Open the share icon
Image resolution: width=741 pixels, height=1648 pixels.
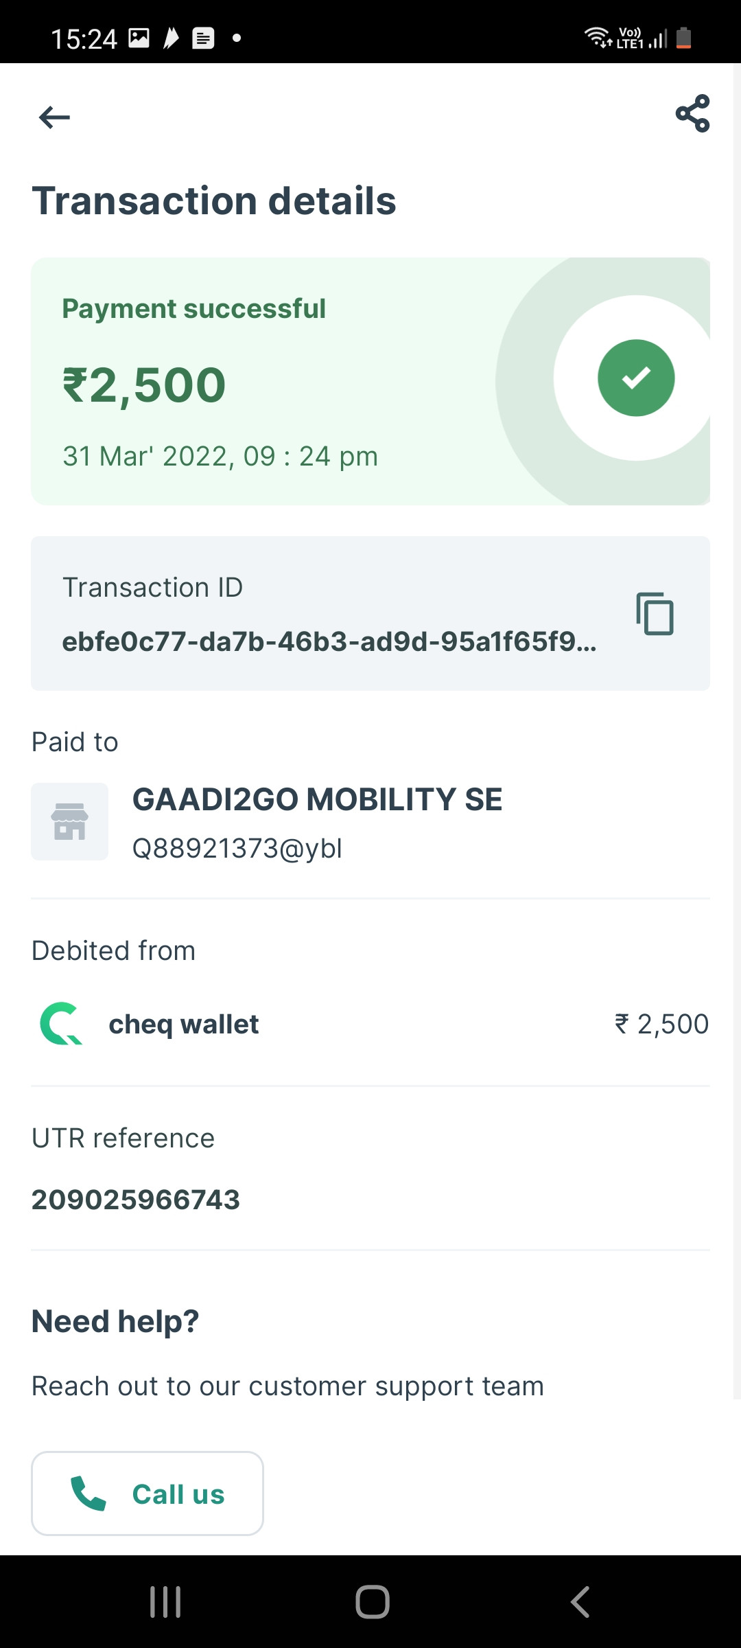point(692,114)
